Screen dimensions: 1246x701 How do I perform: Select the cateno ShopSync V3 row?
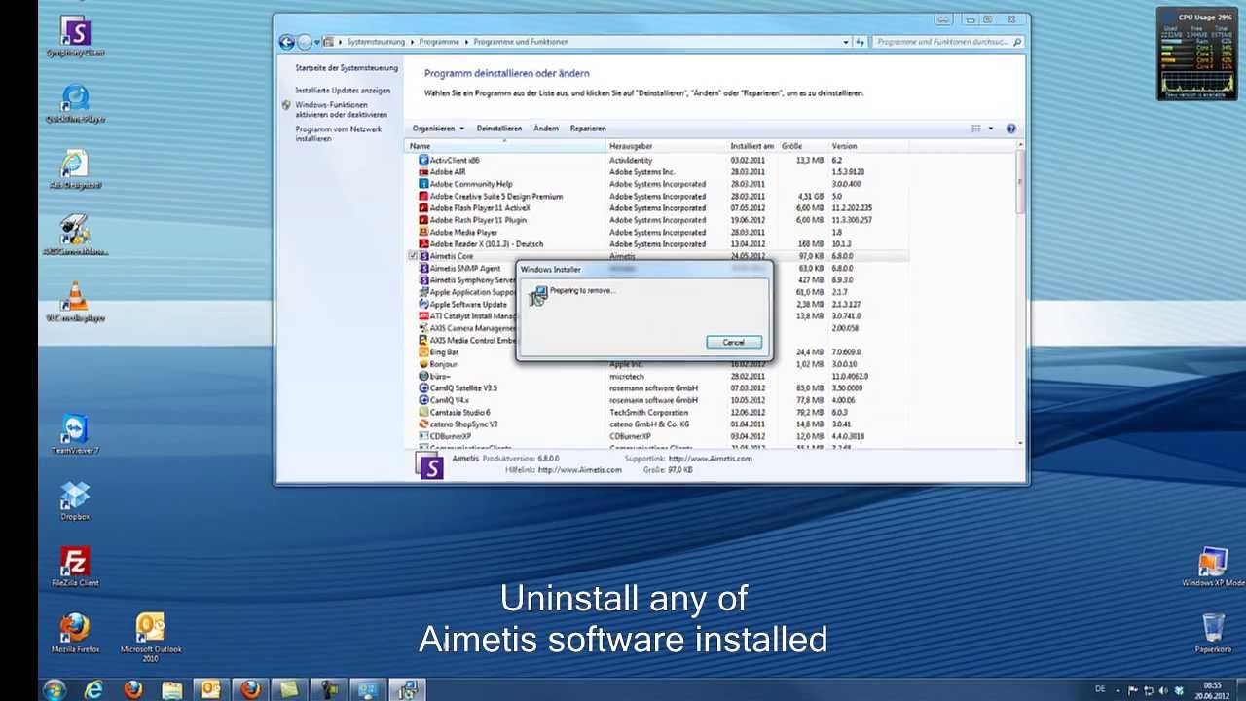pyautogui.click(x=657, y=424)
